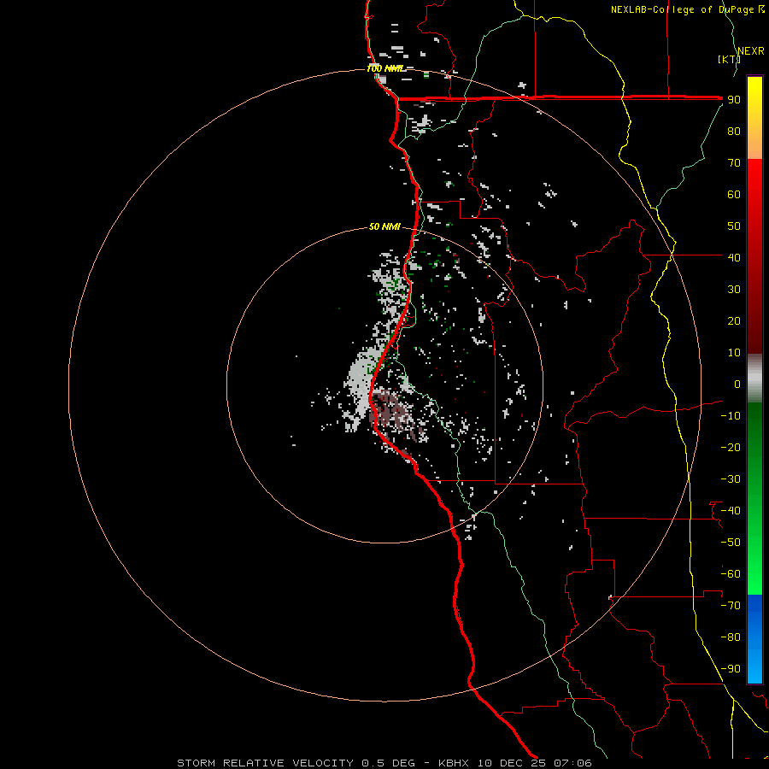Click the -60 scale label
769x769 pixels.
tap(731, 574)
